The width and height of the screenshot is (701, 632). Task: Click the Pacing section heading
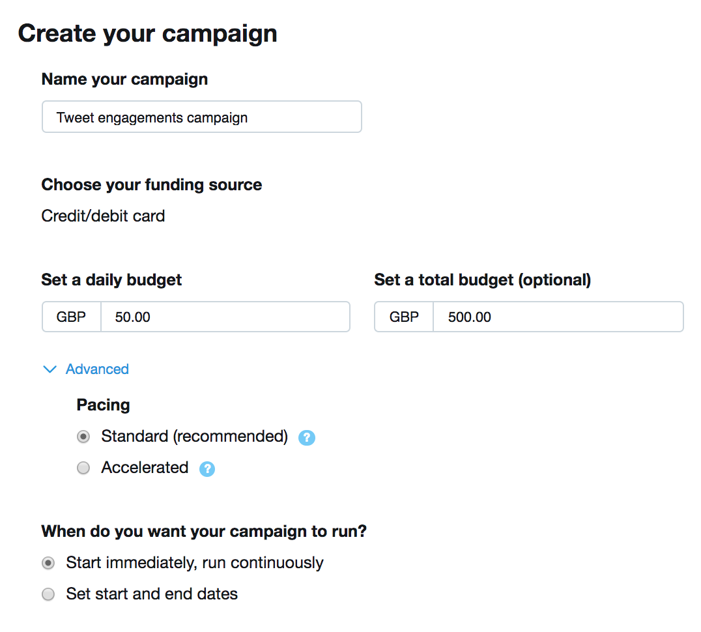tap(104, 405)
